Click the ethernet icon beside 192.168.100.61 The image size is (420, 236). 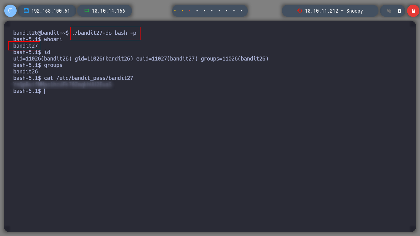(26, 11)
